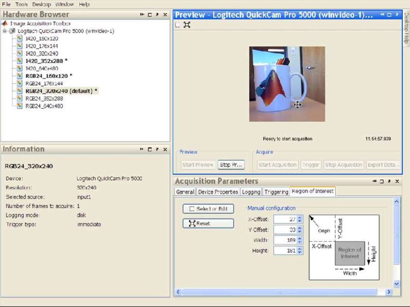
Task: Undock the Information panel
Action: [142, 149]
